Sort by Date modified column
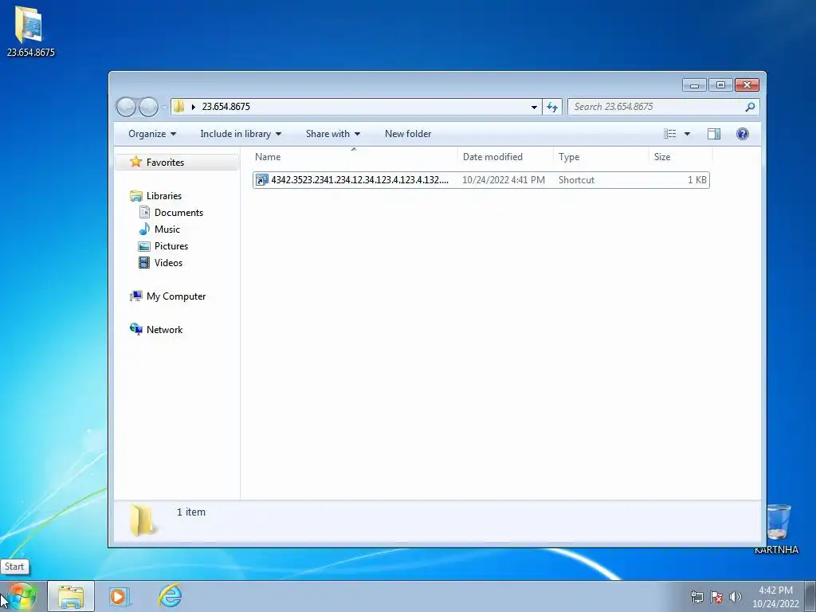The height and width of the screenshot is (612, 816). pos(504,157)
